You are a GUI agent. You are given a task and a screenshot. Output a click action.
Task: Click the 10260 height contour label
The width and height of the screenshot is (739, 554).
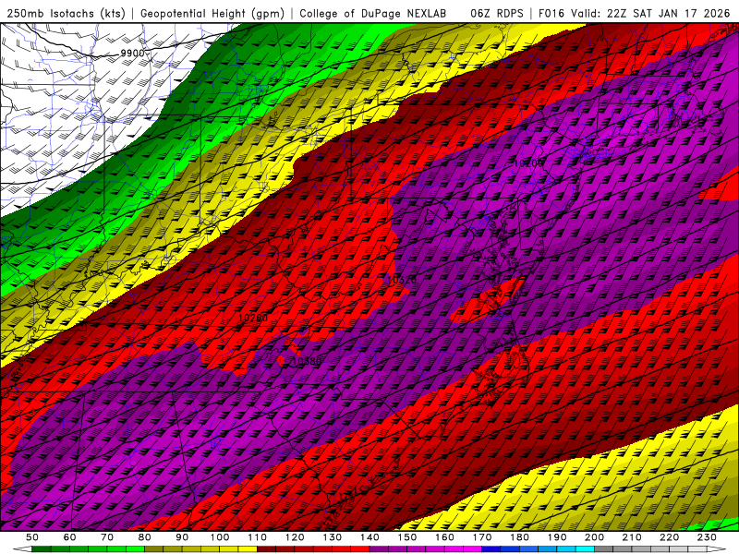tap(253, 318)
